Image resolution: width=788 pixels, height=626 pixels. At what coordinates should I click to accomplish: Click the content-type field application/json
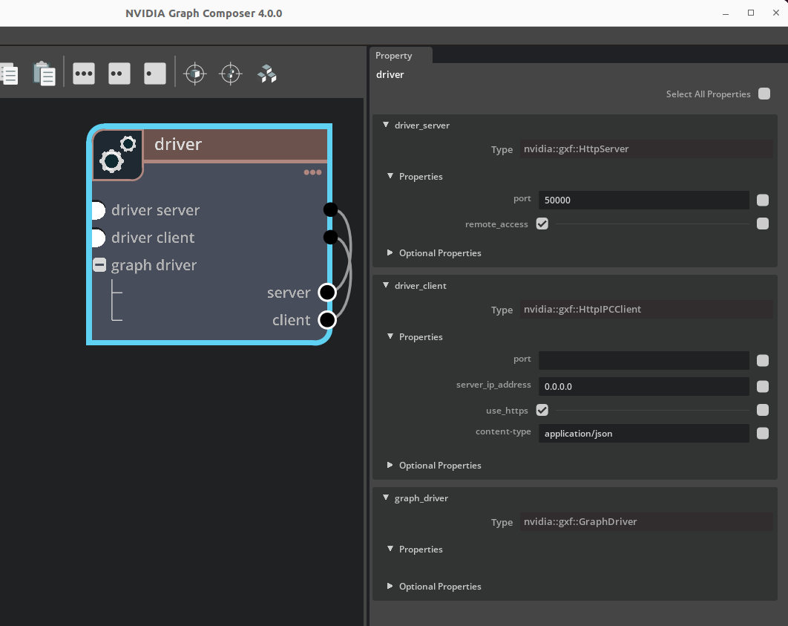644,434
